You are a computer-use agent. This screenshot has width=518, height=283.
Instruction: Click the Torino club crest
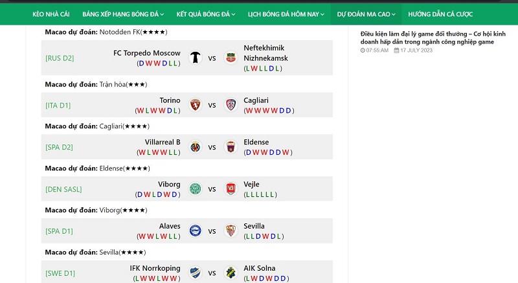[196, 105]
